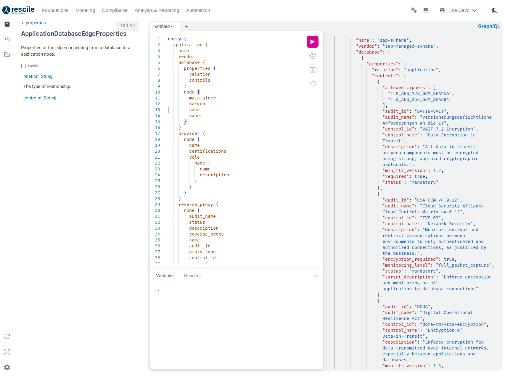
Task: Open the keyboard shortcuts dialog
Action: [7, 352]
